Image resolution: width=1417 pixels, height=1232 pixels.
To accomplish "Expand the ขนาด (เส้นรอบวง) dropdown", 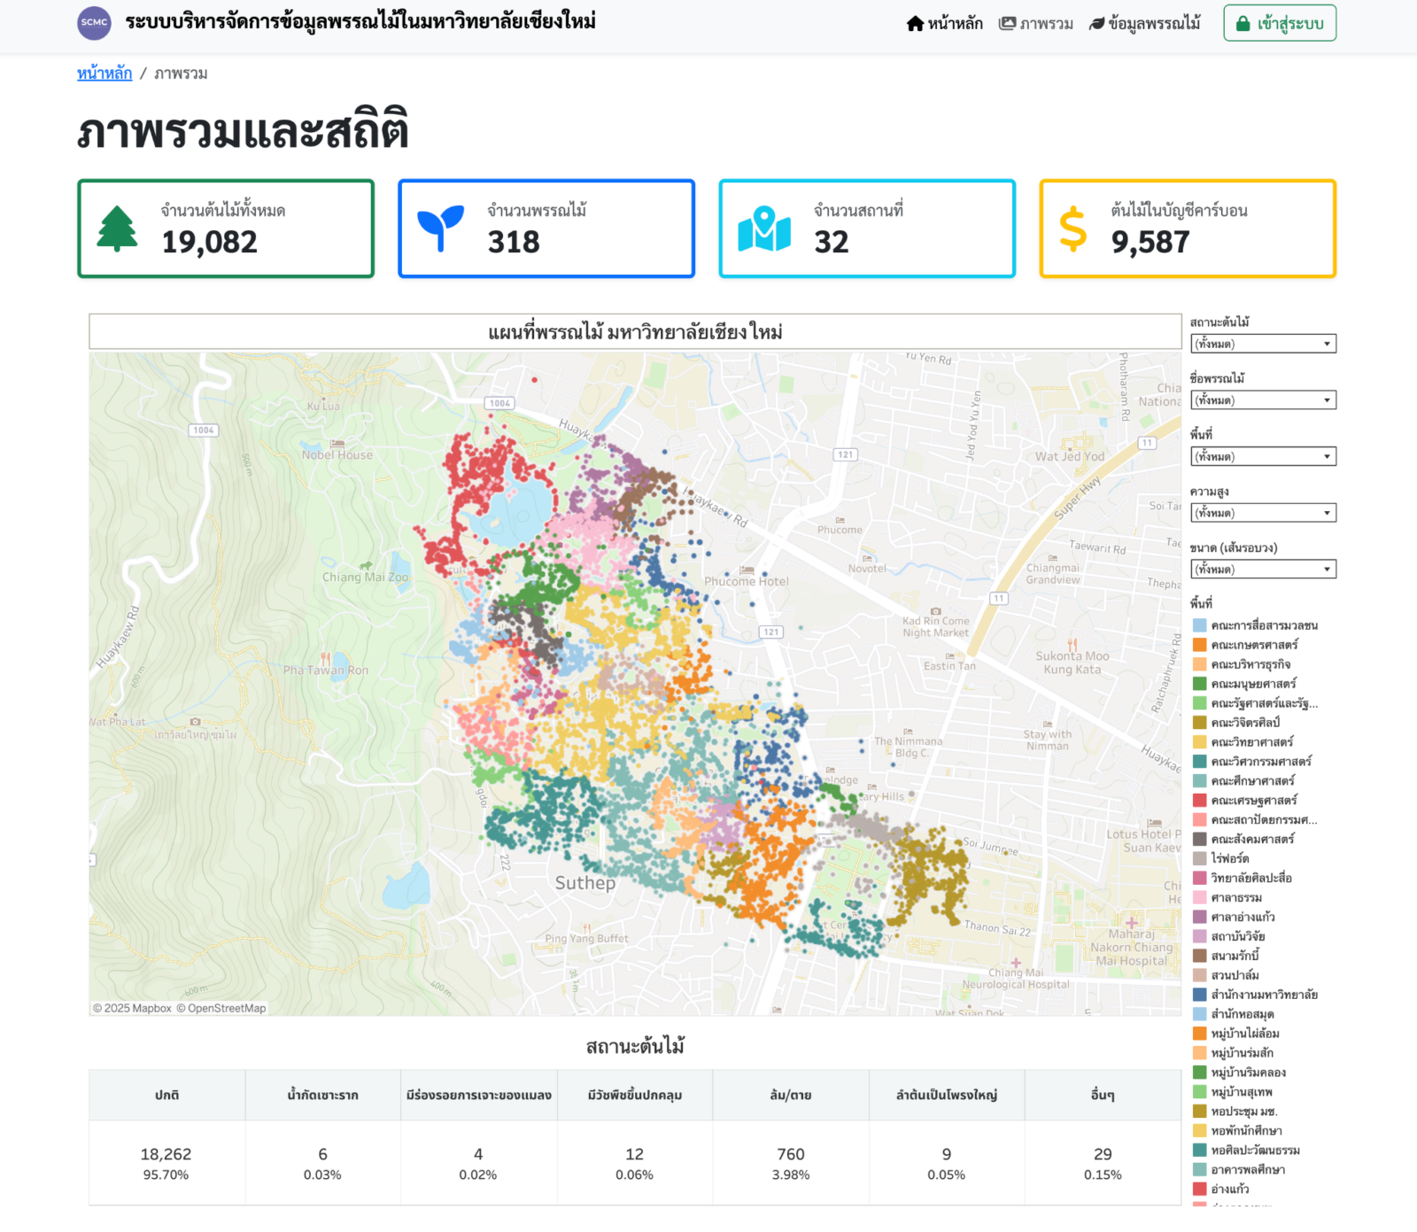I will [x=1262, y=570].
